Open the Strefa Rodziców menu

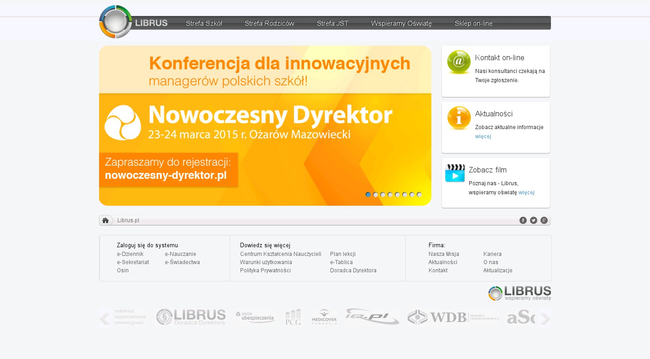(269, 23)
